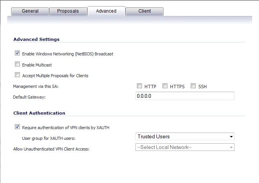Enable HTTPS management via this SA
This screenshot has height=183, width=259.
click(165, 86)
